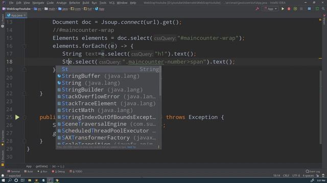The width and height of the screenshot is (327, 183).
Task: Open the Build menu
Action: click(x=86, y=3)
